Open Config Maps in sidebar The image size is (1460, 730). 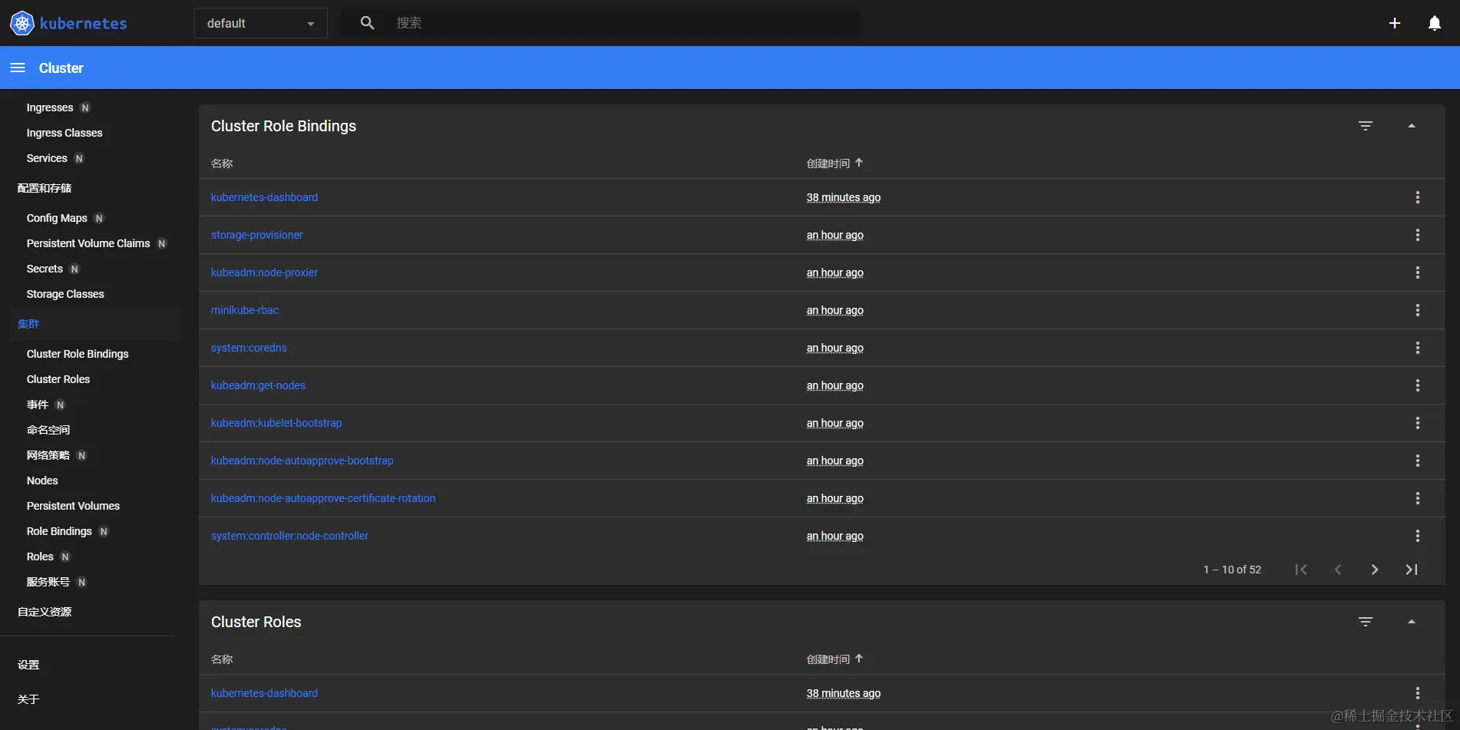pos(57,218)
